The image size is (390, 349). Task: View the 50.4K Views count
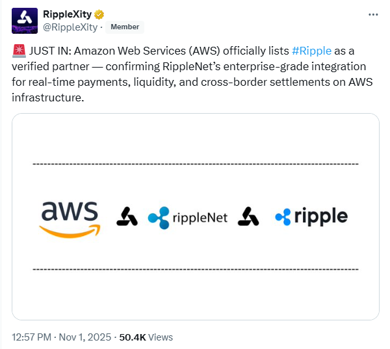(x=145, y=337)
